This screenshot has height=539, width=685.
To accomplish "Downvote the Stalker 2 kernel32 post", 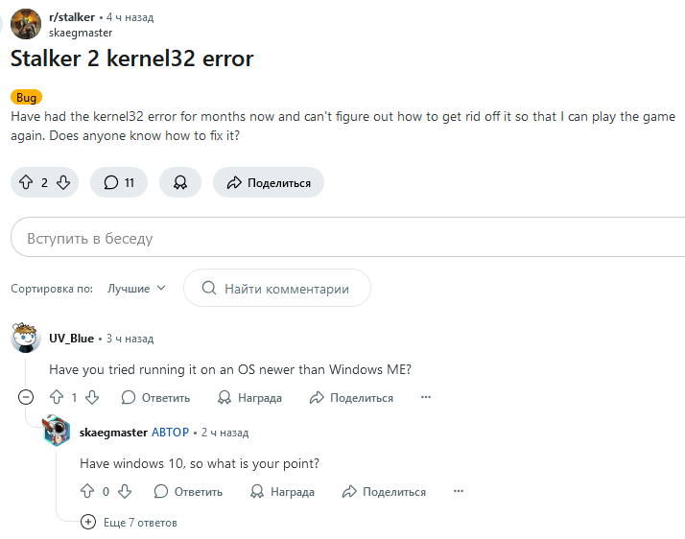I will 63,182.
